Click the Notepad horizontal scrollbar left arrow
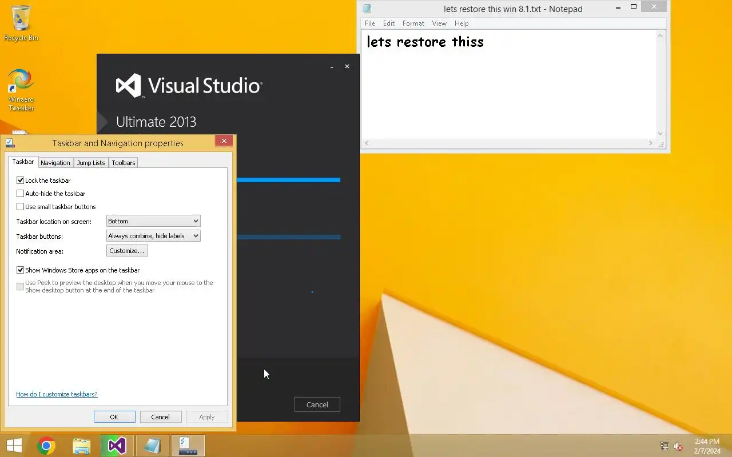 (367, 143)
